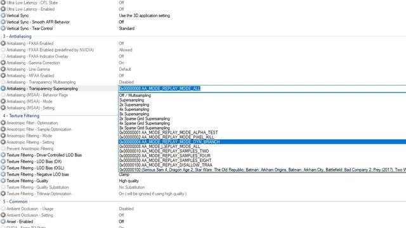Choose 0x00000001 AA_MODE_REPLAY_MODE_ALPHA_TEST entry
The image size is (406, 228).
tap(262, 132)
